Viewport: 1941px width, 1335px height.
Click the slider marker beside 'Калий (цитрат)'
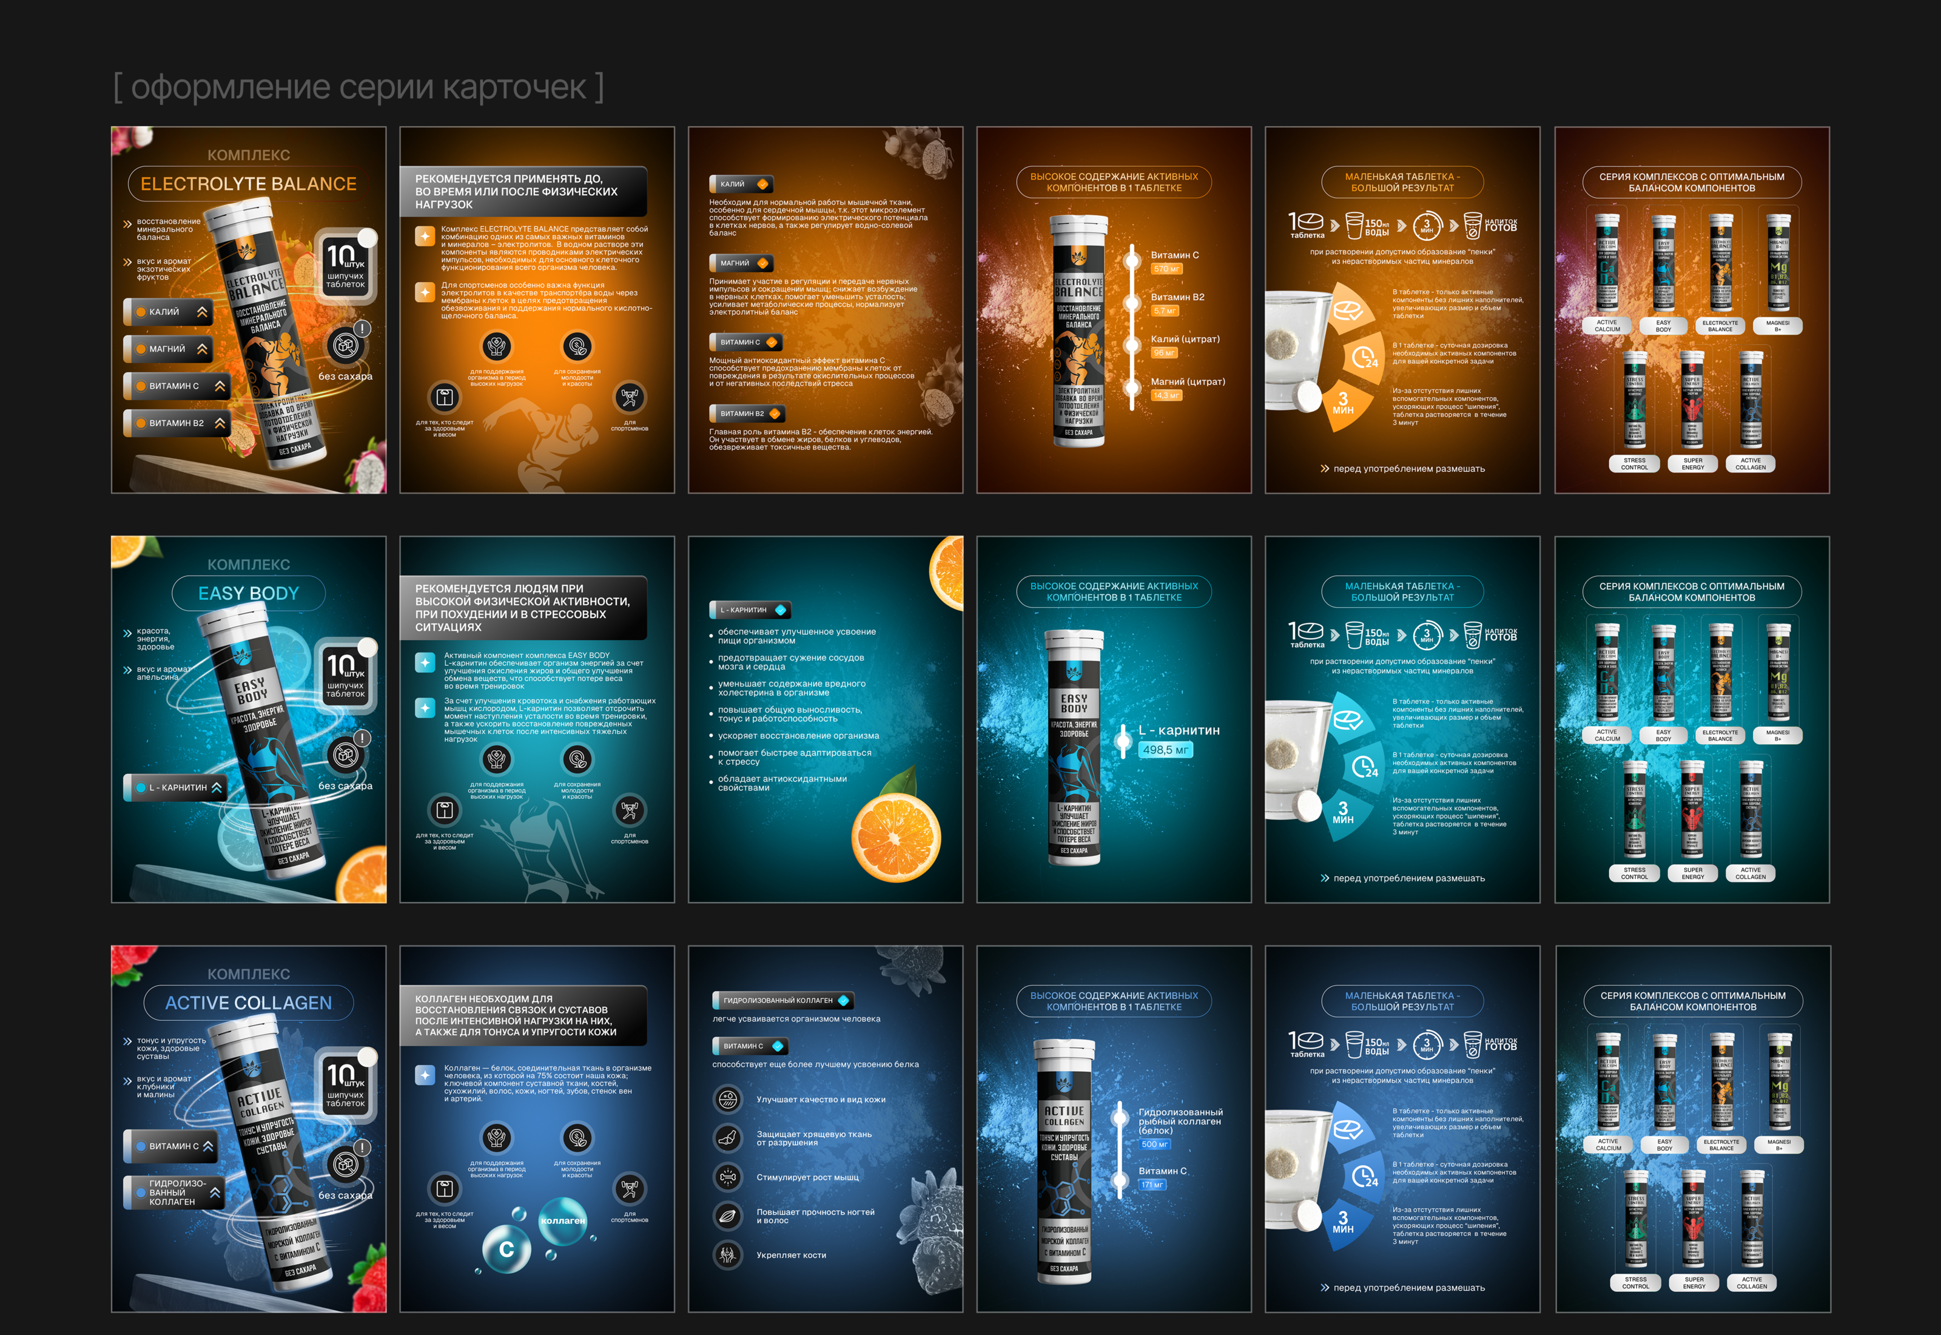point(1132,345)
